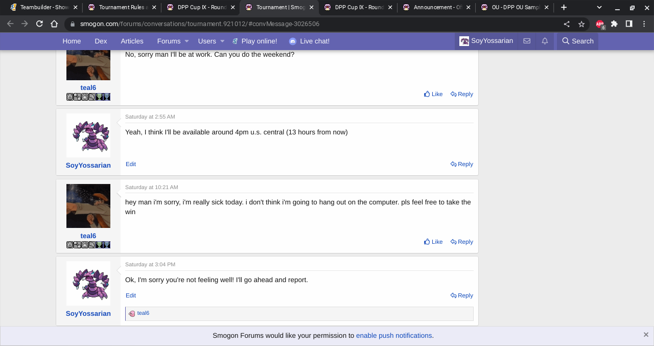Switch to the Teambuilder tab
This screenshot has width=654, height=346.
(x=43, y=7)
